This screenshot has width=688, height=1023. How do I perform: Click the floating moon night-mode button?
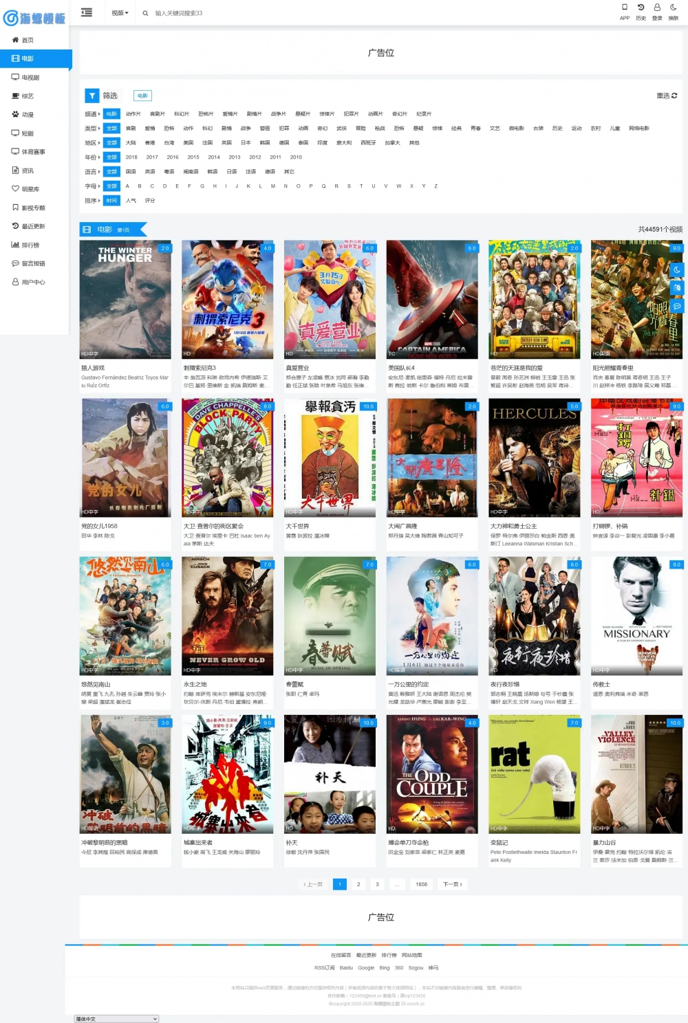tap(676, 269)
